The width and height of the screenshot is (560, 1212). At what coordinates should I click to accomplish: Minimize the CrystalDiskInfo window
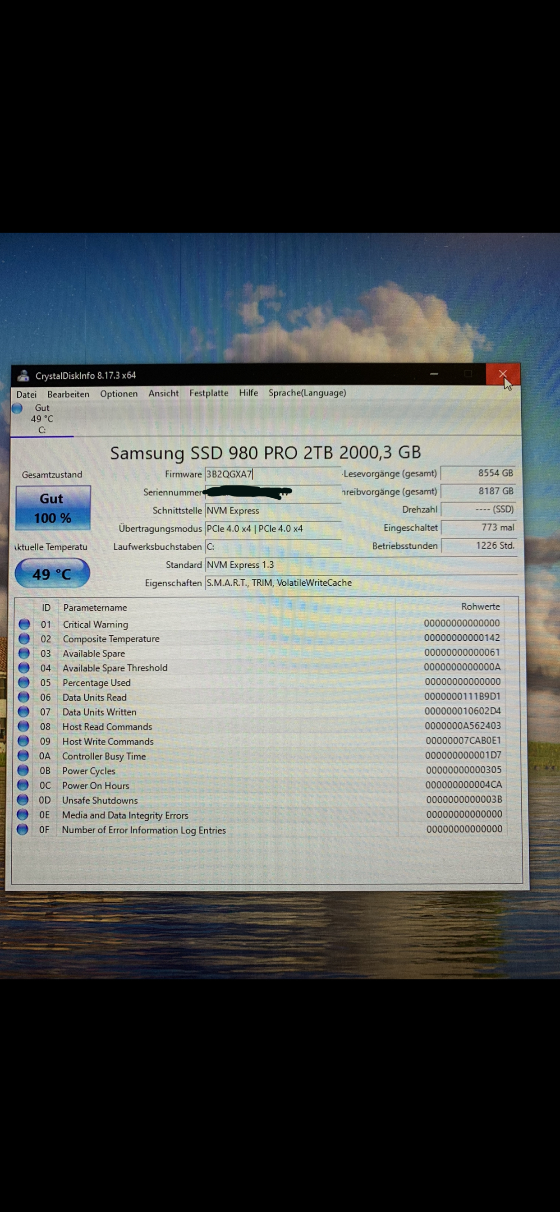tap(434, 374)
